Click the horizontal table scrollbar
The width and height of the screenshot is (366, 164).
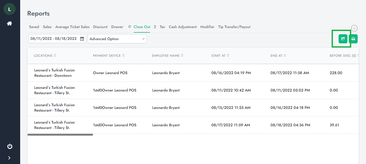[x=60, y=135]
